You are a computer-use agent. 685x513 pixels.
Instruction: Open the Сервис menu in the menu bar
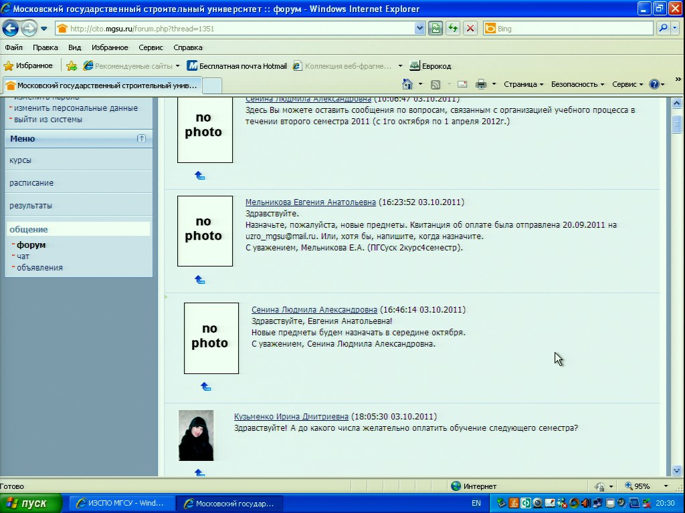(x=151, y=47)
